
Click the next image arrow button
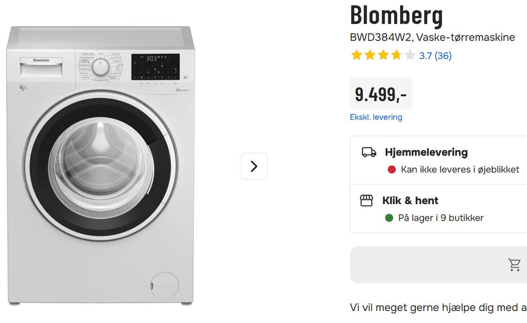254,166
